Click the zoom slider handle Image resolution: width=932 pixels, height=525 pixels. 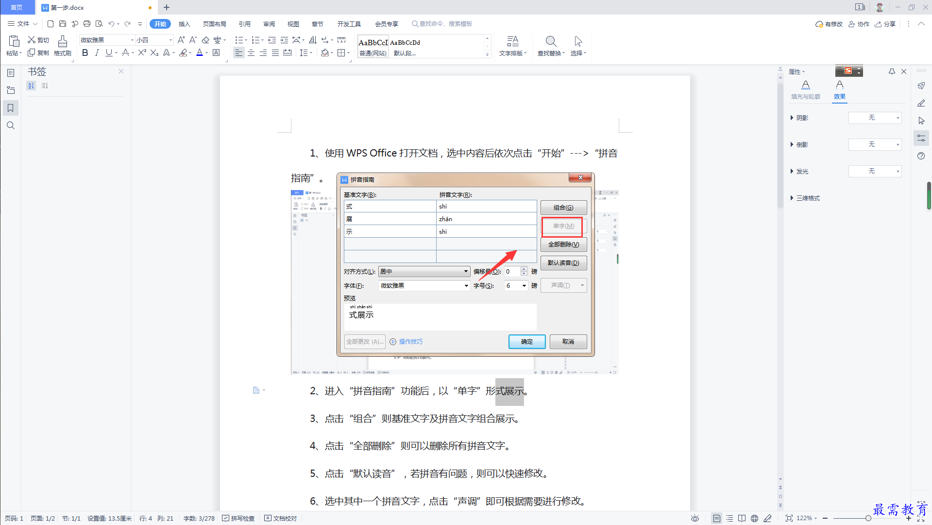[868, 518]
